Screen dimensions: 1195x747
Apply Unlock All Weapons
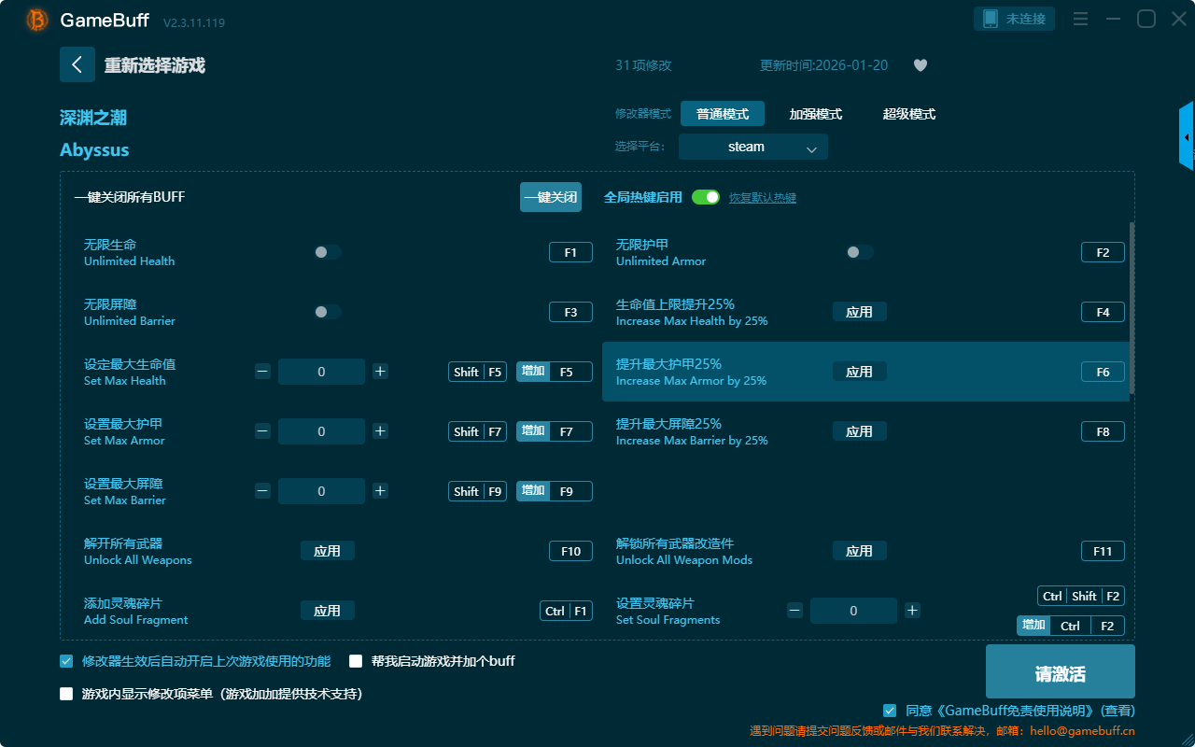pos(327,551)
